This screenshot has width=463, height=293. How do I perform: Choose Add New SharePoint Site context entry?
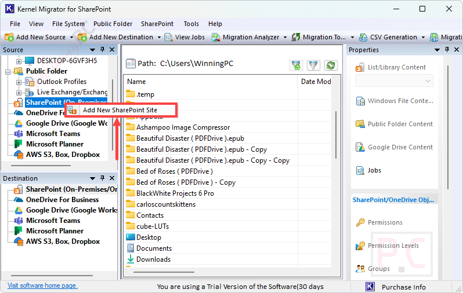coord(121,110)
